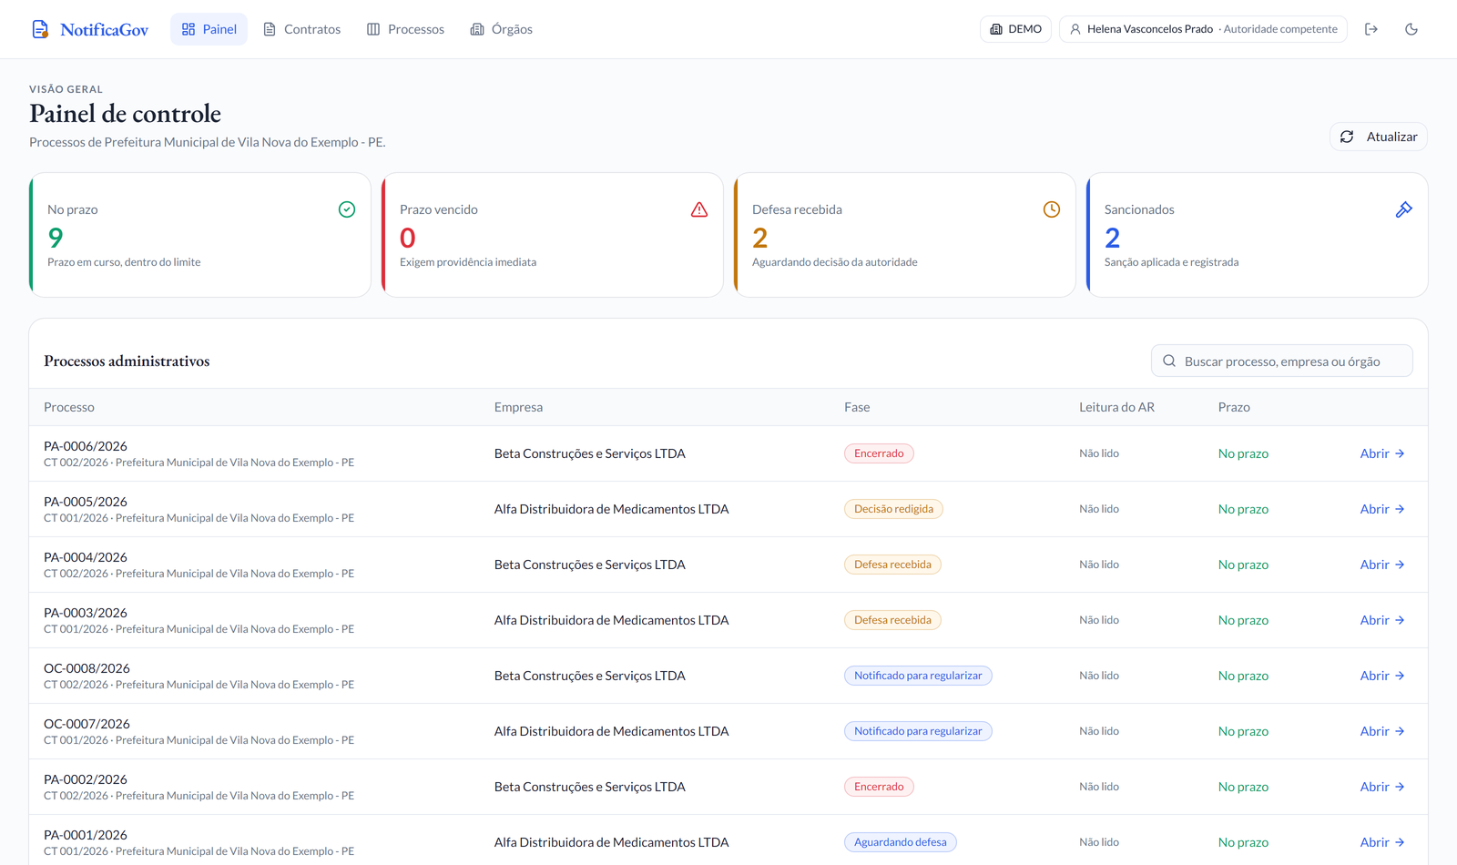Screen dimensions: 1457x865
Task: Open process PA-0006/2026 via Abrir link
Action: pyautogui.click(x=1382, y=453)
